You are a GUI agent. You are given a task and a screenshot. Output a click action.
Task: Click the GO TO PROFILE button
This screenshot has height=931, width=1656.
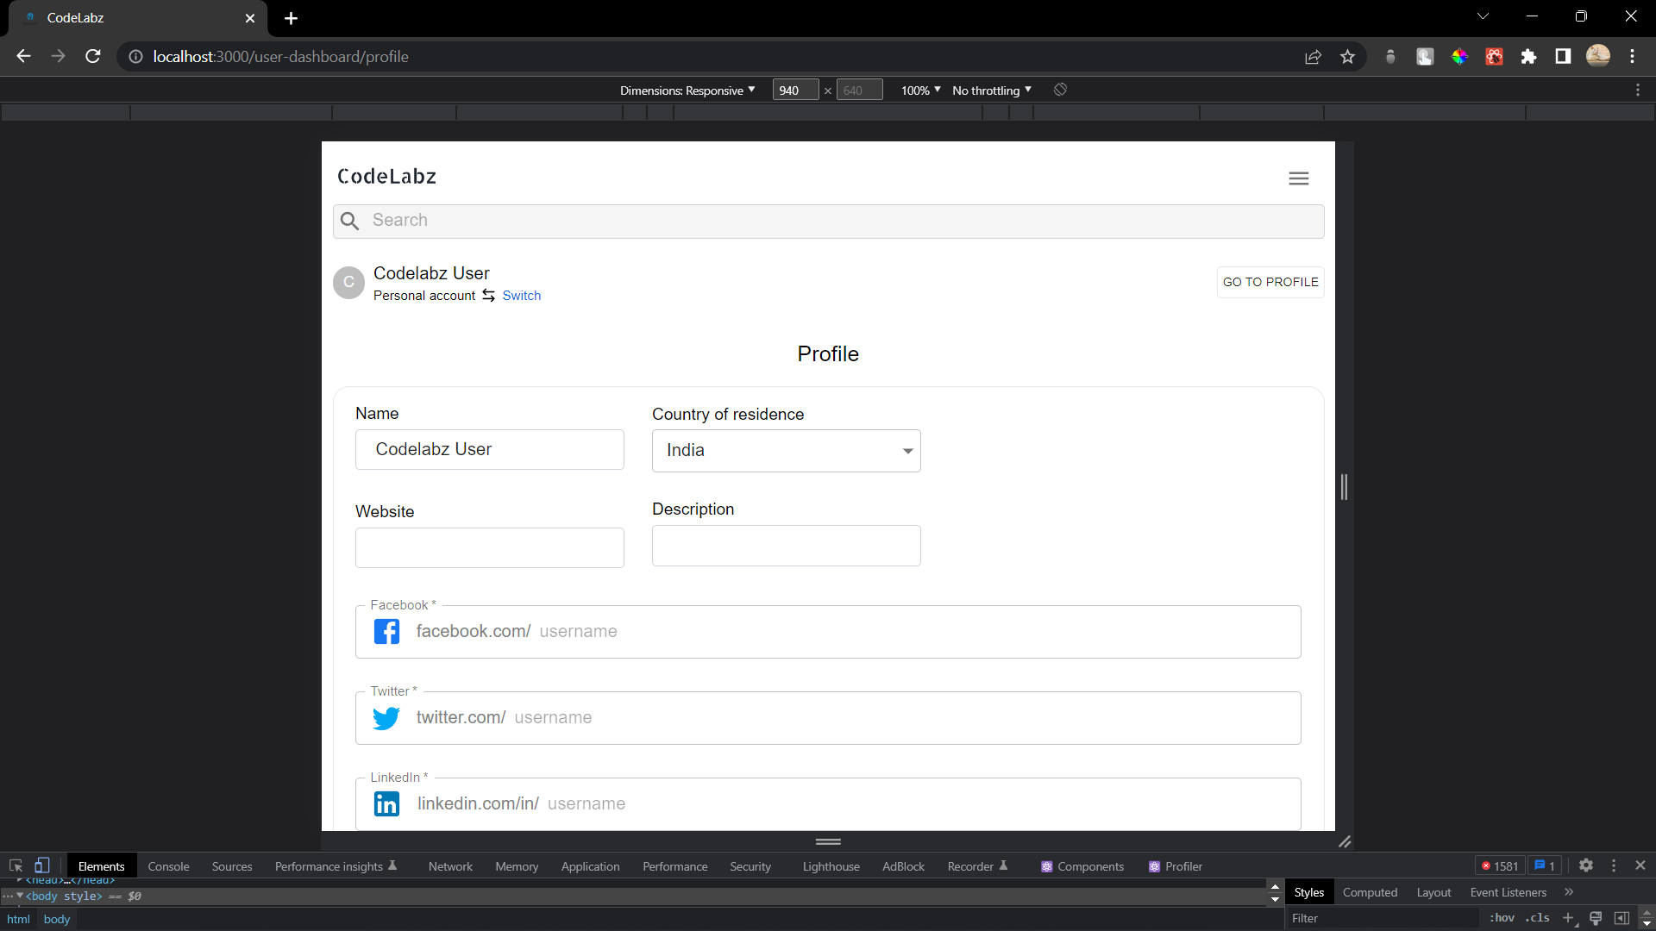(x=1270, y=282)
